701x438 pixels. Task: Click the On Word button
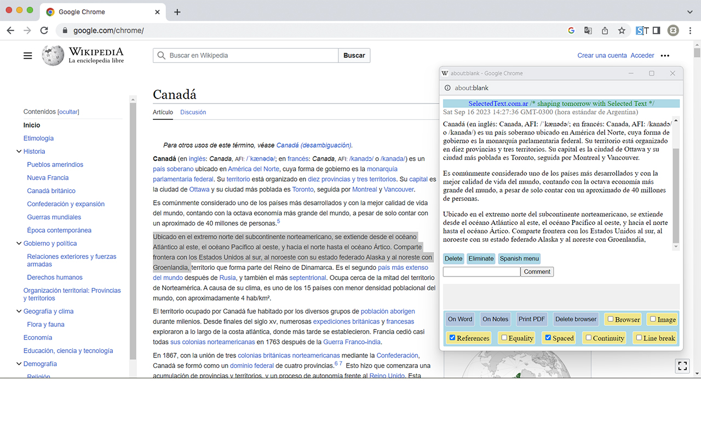(460, 319)
